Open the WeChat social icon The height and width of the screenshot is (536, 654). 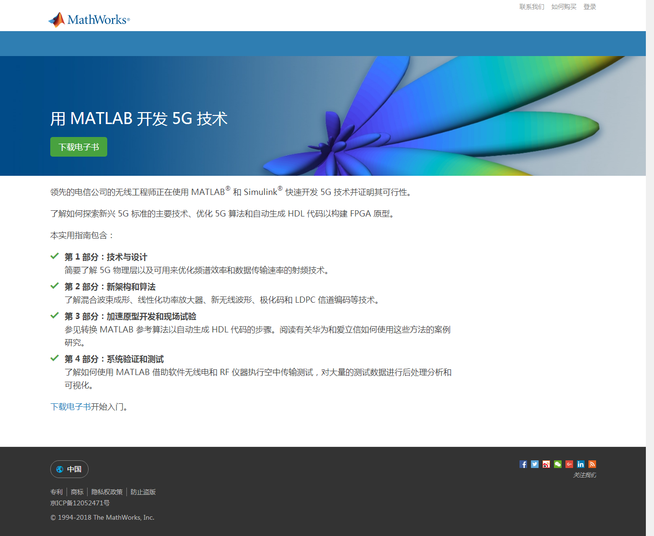coord(558,464)
